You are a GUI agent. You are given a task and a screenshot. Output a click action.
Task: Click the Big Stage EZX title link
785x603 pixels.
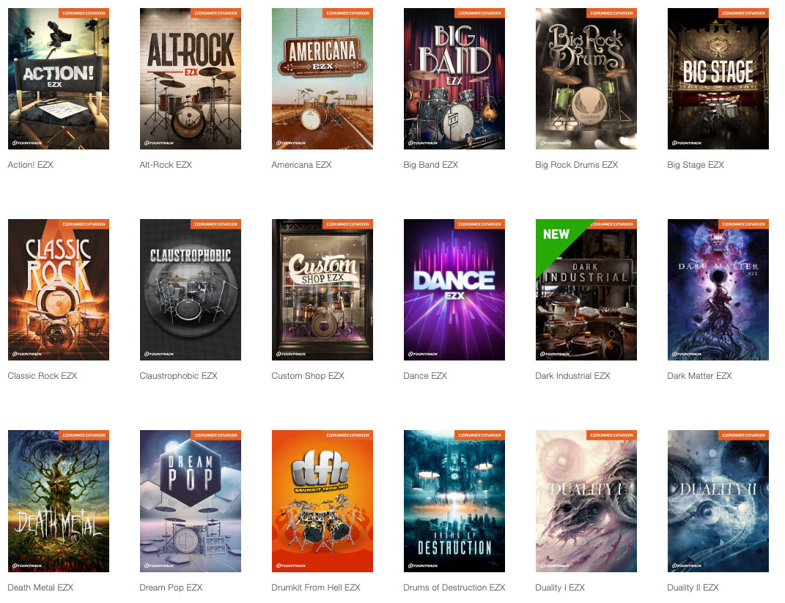pyautogui.click(x=696, y=165)
